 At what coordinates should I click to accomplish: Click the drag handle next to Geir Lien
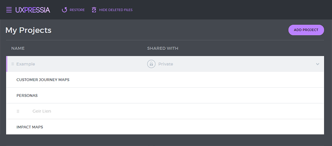click(x=18, y=111)
